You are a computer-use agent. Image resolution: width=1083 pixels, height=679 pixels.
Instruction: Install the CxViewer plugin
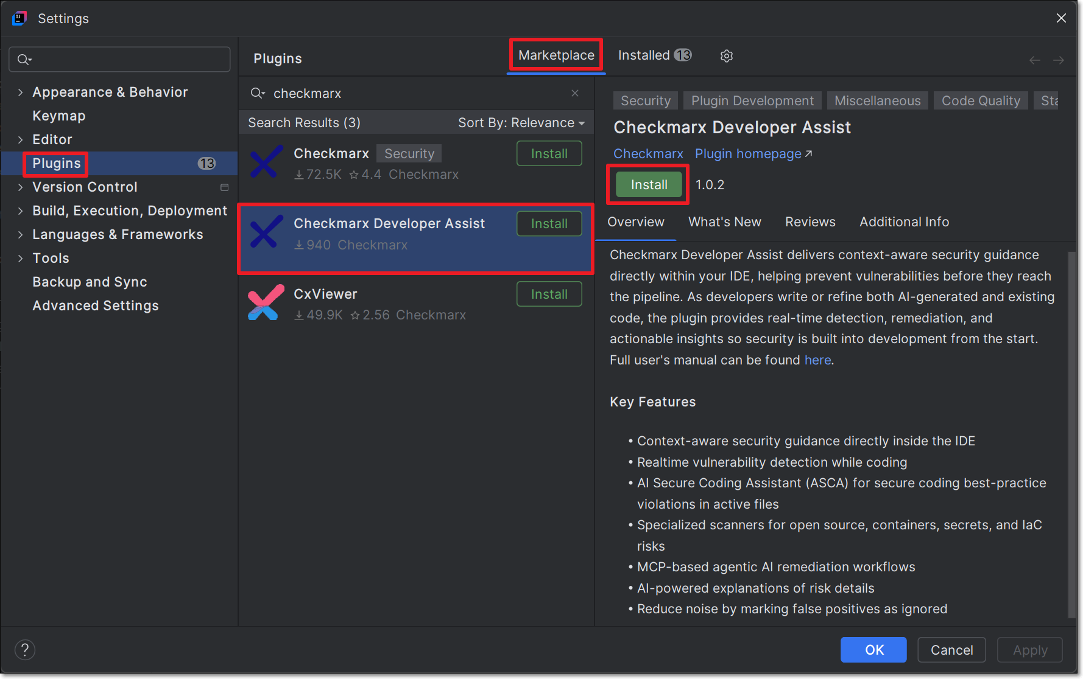click(x=549, y=294)
